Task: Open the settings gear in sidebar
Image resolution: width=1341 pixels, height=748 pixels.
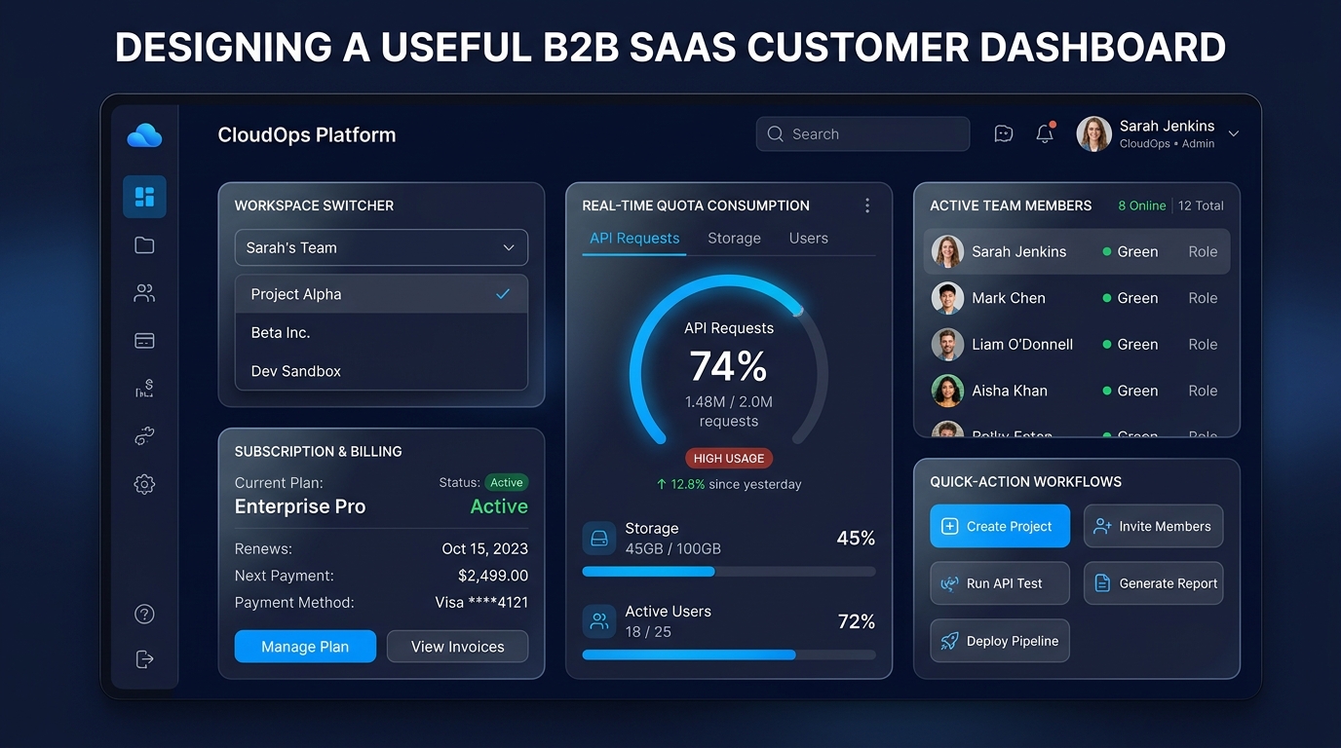Action: pyautogui.click(x=144, y=484)
